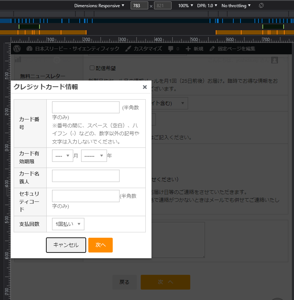
Task: Click the カード番号 input field
Action: click(x=86, y=107)
